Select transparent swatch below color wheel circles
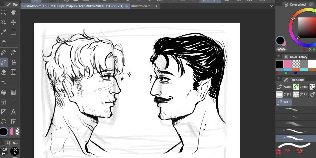 (282, 49)
